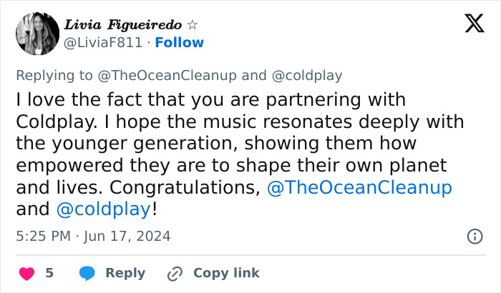Click the heart like icon
Screen dimensions: 501x293
[26, 273]
